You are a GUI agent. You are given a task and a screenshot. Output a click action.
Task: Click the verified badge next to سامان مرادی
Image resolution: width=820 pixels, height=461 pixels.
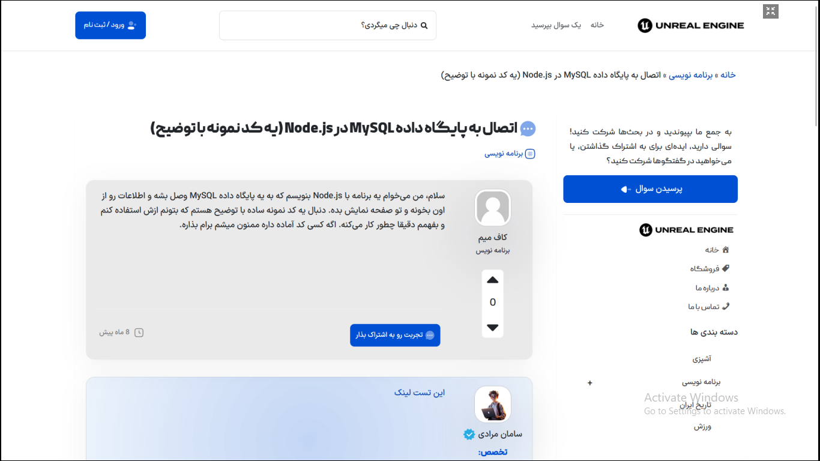tap(469, 434)
